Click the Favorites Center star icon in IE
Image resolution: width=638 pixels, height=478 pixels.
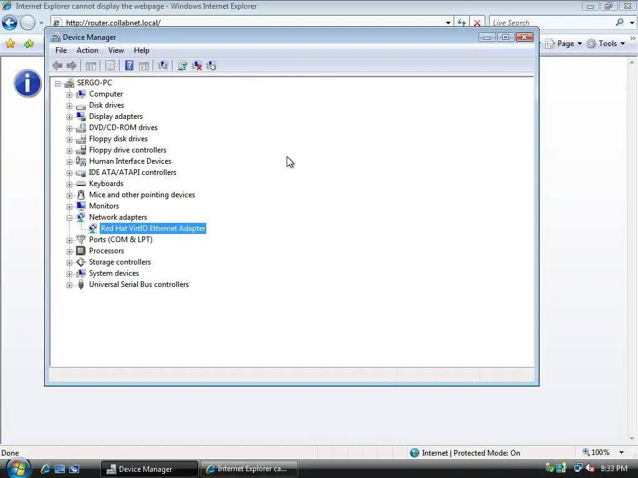[x=10, y=44]
